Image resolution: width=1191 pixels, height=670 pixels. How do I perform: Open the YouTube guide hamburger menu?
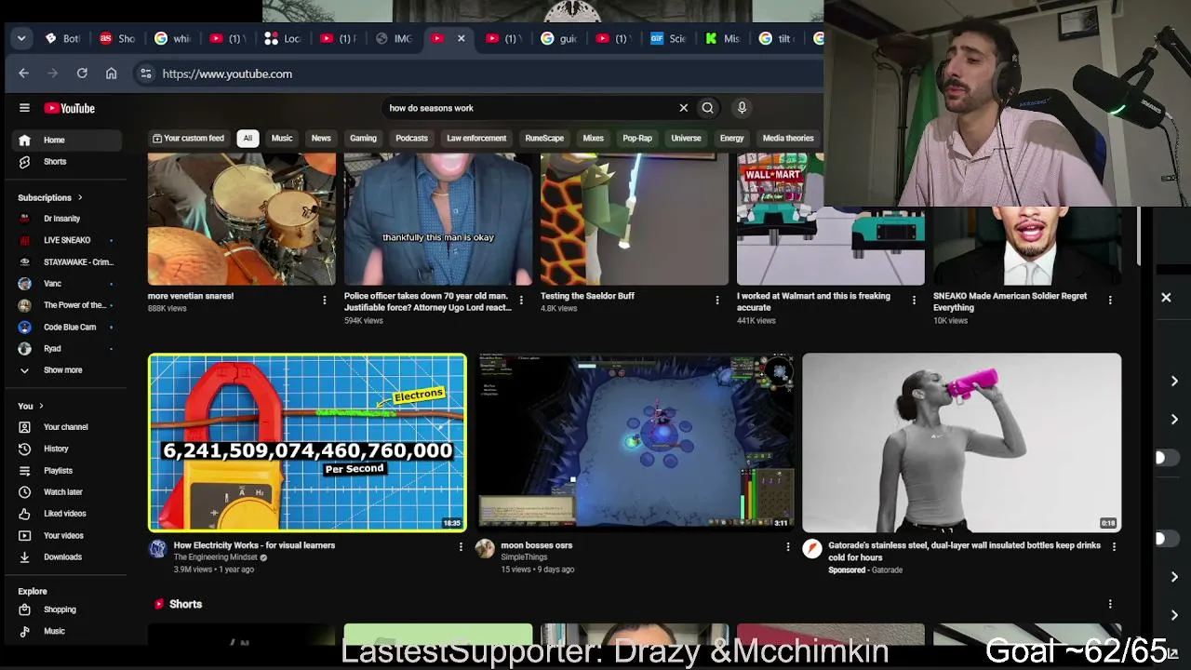24,108
